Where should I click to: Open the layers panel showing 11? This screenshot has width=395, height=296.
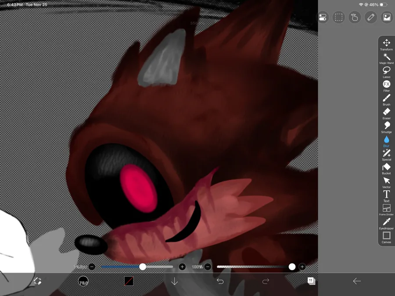tap(311, 281)
